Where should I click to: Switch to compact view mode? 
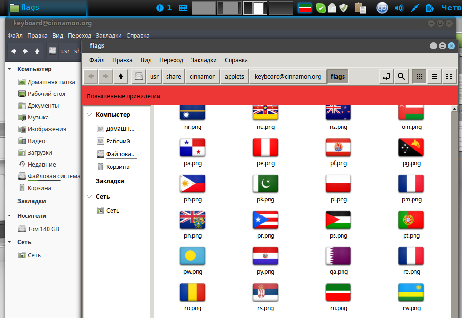449,76
